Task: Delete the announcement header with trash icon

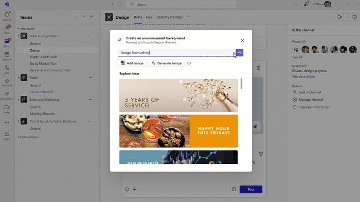Action: tap(258, 68)
